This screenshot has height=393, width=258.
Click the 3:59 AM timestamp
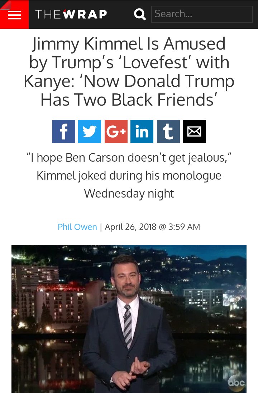tap(184, 227)
